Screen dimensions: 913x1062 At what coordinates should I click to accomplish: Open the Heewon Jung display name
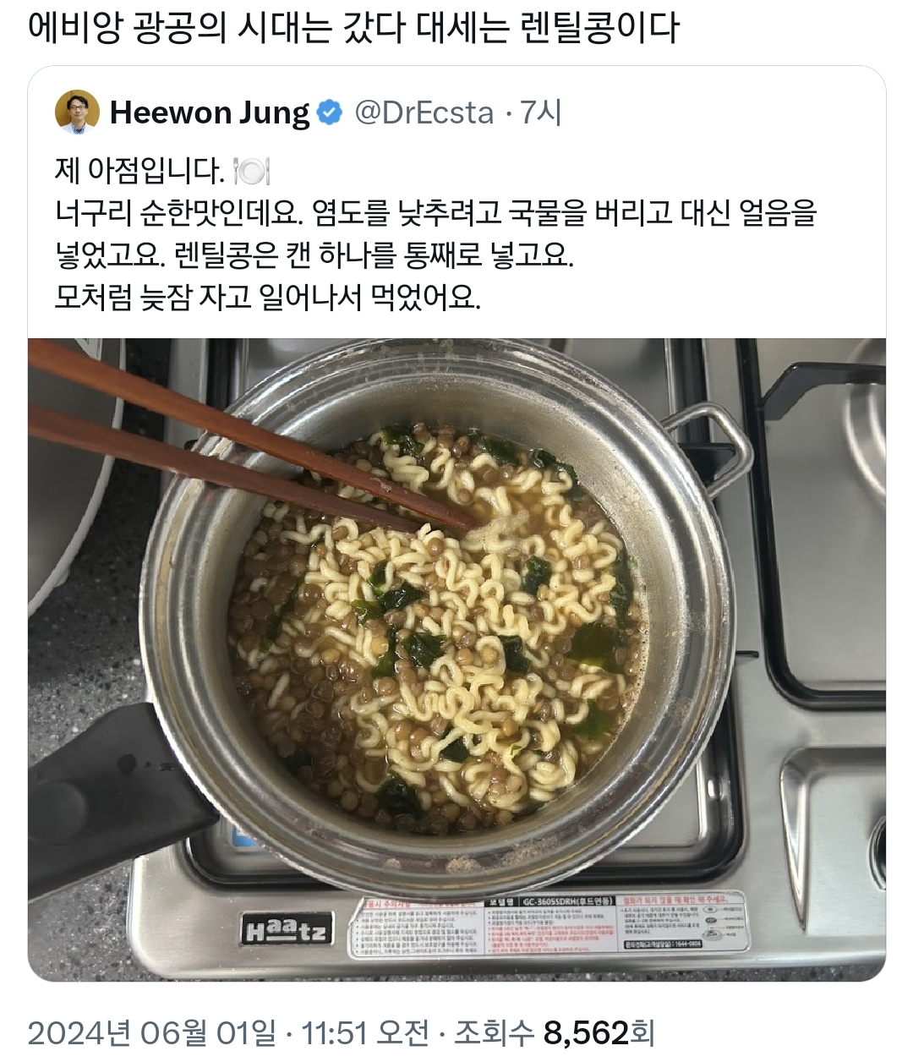coord(210,112)
